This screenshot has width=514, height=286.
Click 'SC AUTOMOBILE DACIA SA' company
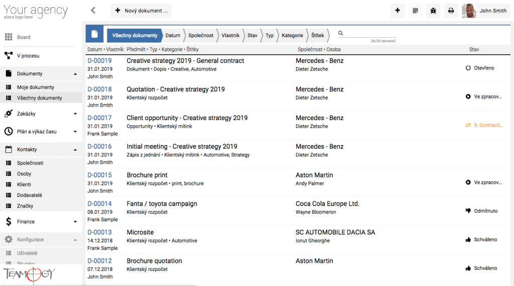(x=335, y=232)
